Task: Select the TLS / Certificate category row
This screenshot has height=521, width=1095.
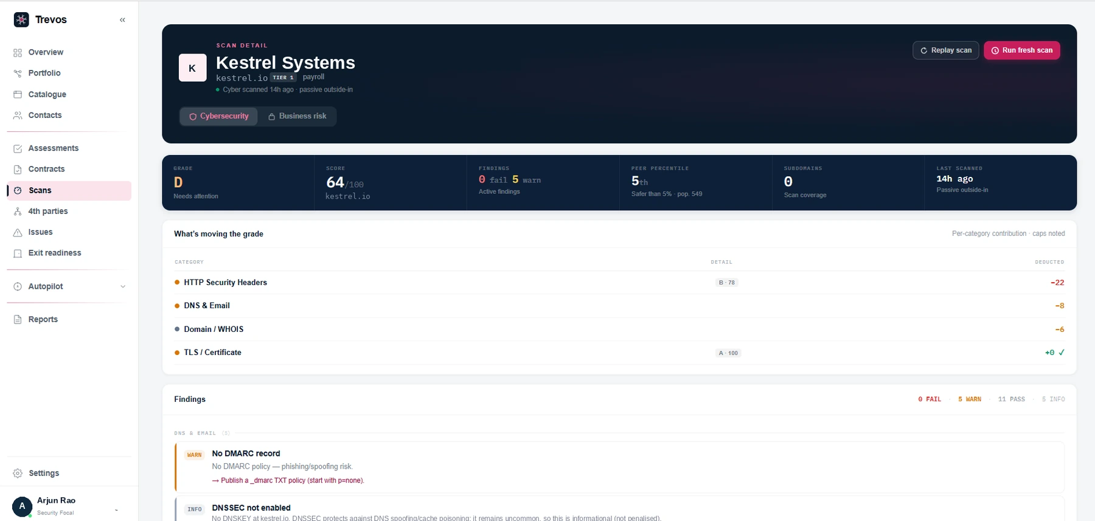Action: coord(619,353)
